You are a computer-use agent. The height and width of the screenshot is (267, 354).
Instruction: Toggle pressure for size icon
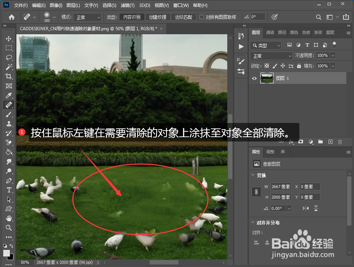[274, 17]
